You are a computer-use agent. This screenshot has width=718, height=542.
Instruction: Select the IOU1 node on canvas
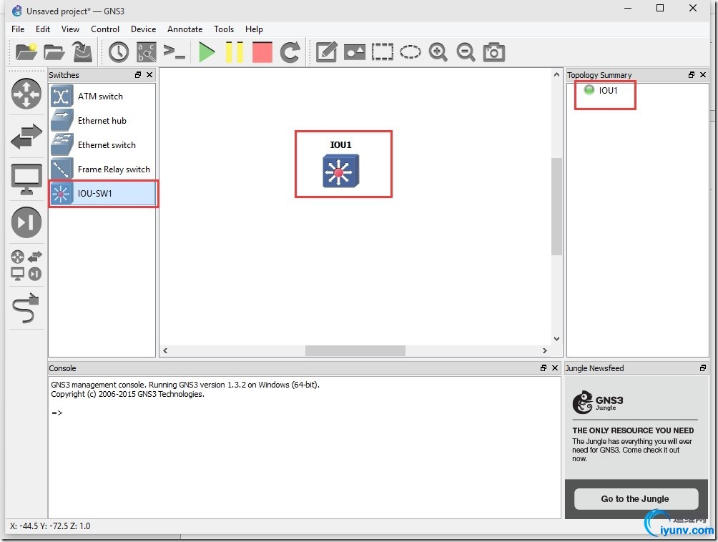pyautogui.click(x=340, y=171)
